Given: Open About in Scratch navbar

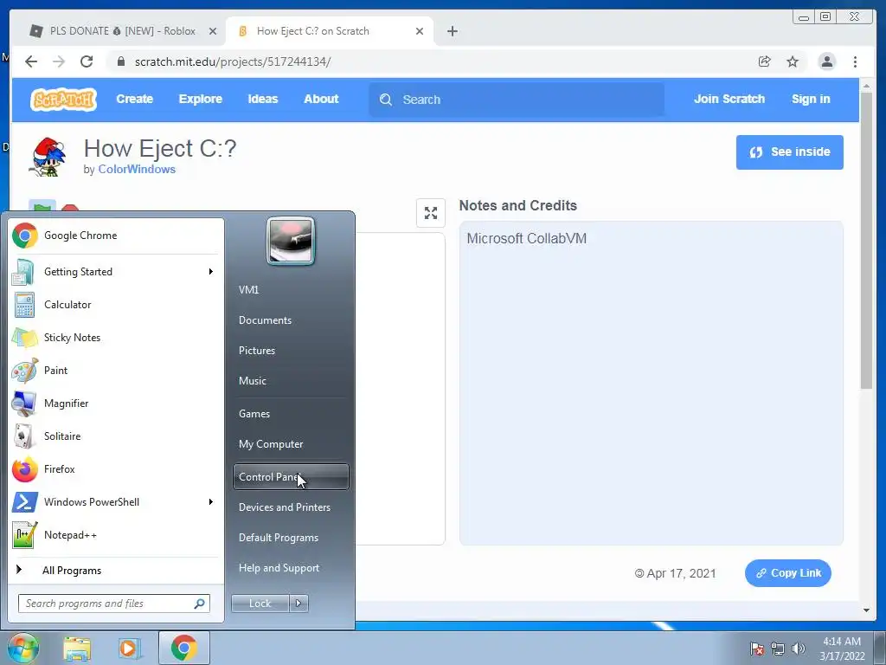Looking at the screenshot, I should (x=321, y=99).
